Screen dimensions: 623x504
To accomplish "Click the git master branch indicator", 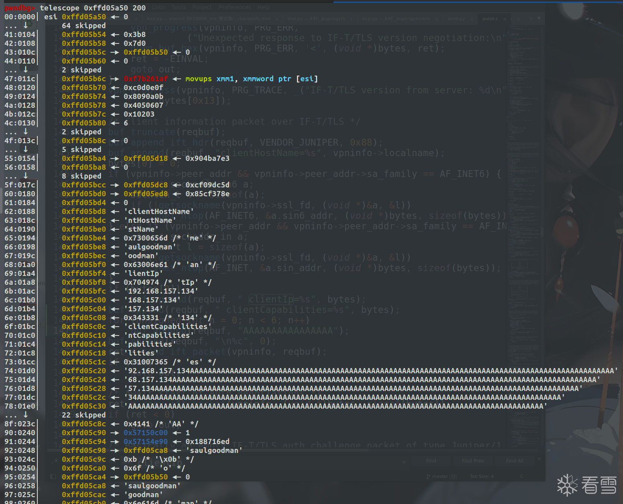I will click(x=442, y=476).
